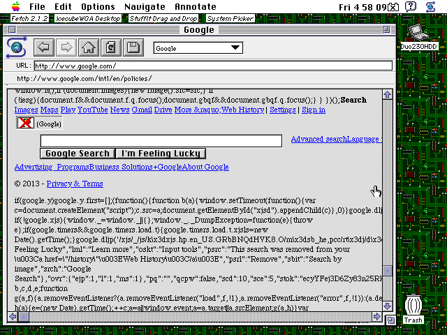Reload the page using the reload icon
447x335 pixels.
[x=110, y=47]
